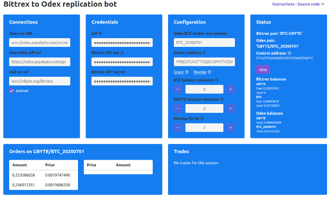Decrease the Markup percentage with minus
This screenshot has height=202, width=332.
(178, 128)
